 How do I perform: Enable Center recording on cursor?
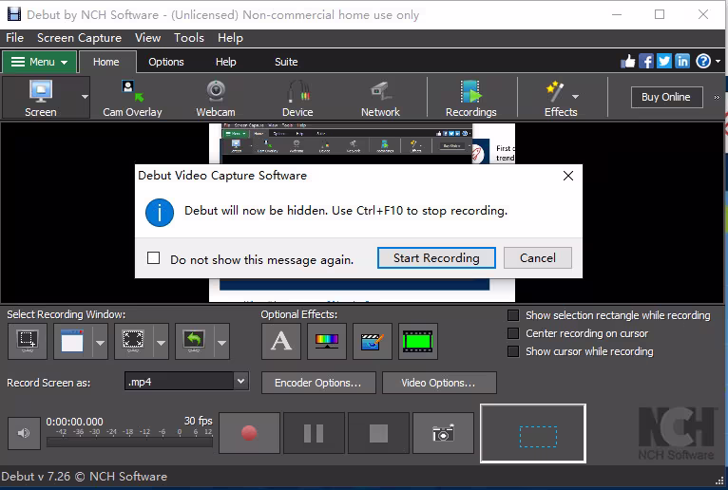[513, 333]
